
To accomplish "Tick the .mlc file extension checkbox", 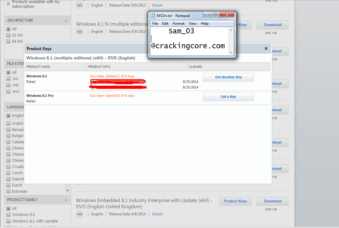I will (8, 85).
